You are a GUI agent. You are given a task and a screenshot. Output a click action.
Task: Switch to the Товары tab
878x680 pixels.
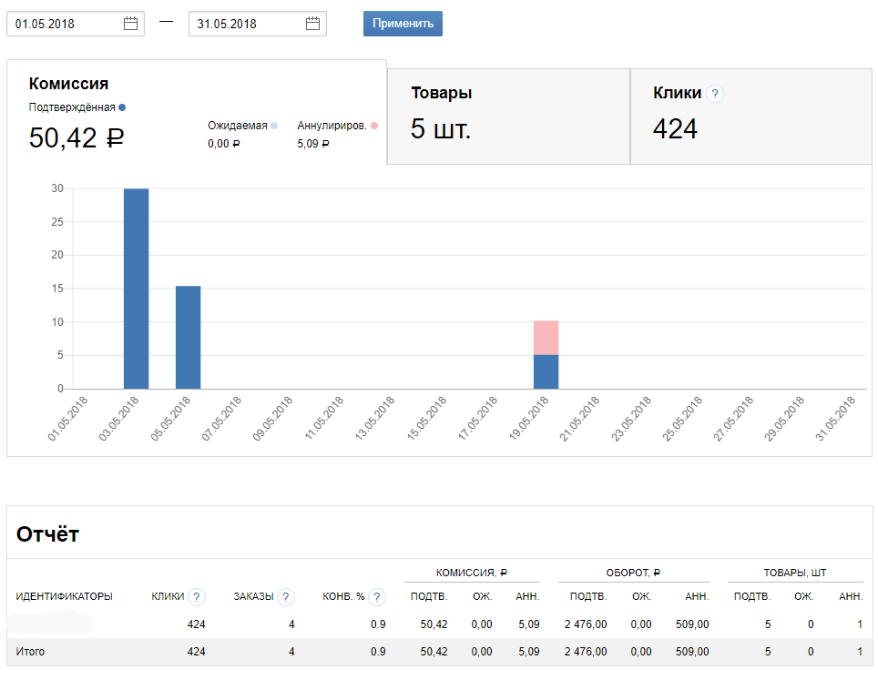coord(507,116)
